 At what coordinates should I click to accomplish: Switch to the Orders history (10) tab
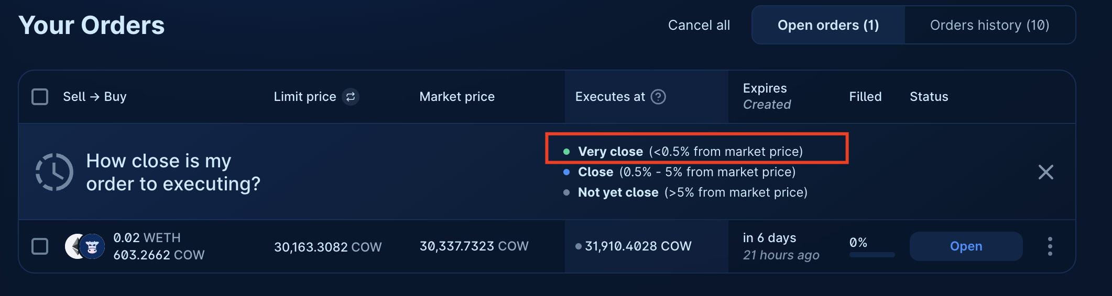[989, 25]
